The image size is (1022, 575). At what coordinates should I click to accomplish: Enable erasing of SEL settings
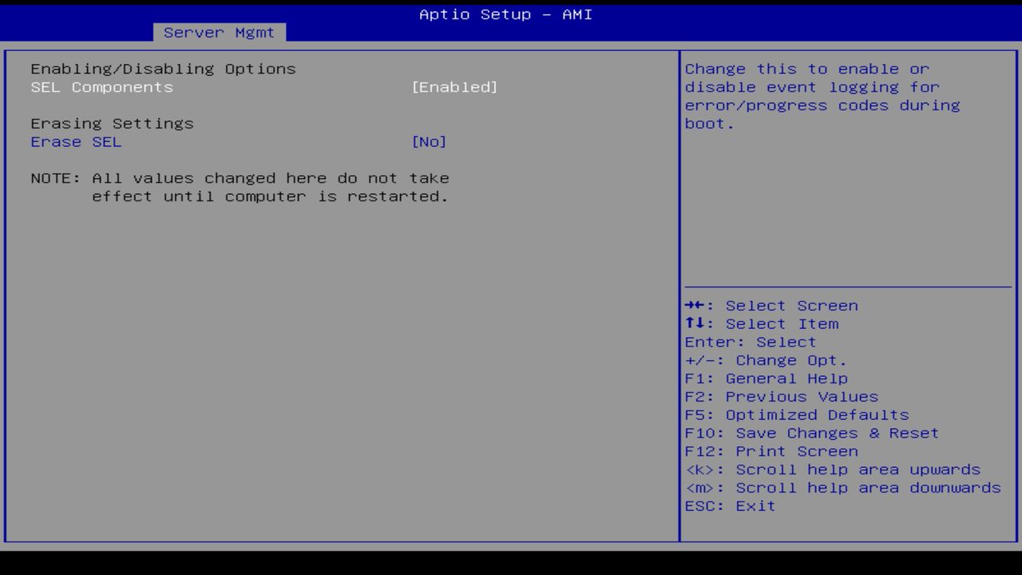[x=430, y=141]
